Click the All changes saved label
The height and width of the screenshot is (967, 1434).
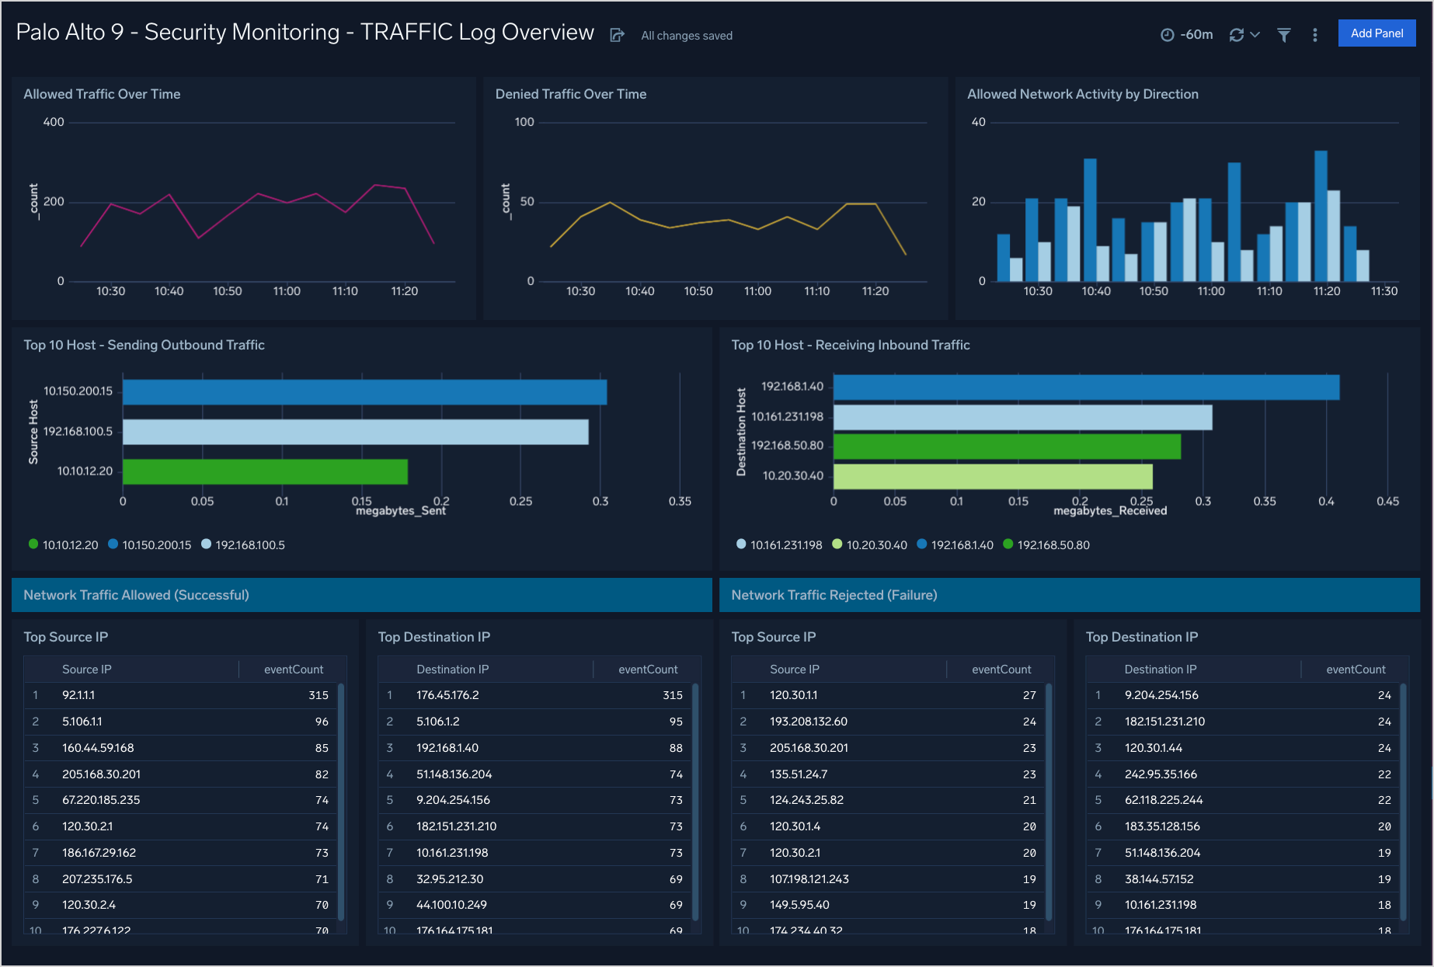686,35
